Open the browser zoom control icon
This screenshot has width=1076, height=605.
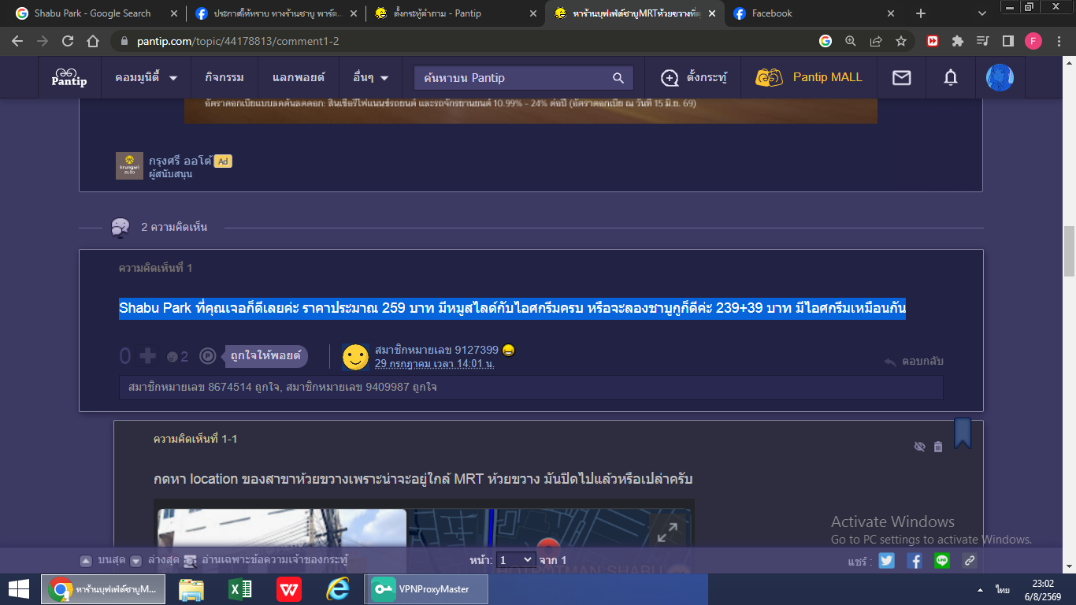(x=851, y=41)
